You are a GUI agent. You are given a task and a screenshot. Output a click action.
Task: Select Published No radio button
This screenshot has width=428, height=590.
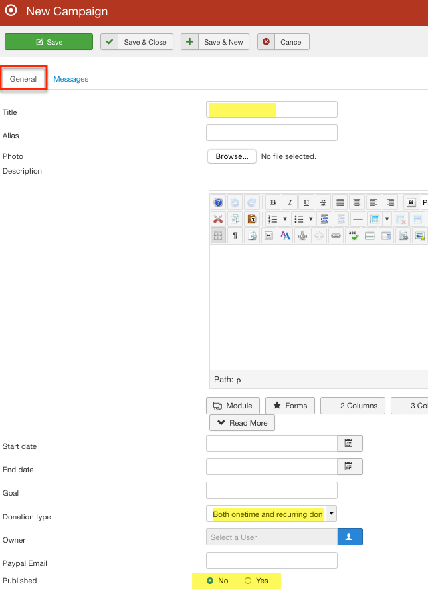coord(210,581)
